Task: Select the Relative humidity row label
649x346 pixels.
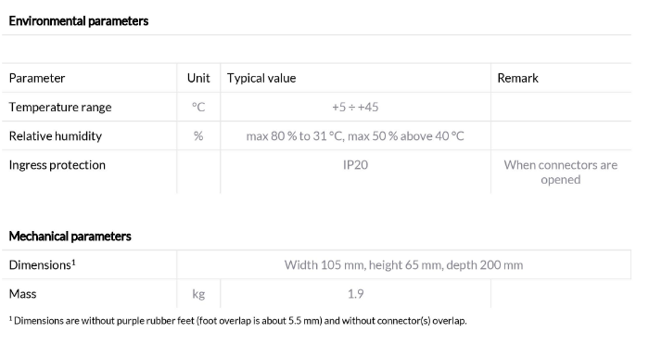Action: click(x=56, y=136)
